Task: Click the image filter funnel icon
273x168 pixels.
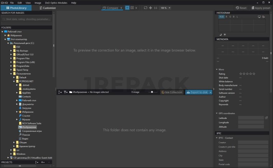Action: (x=65, y=92)
